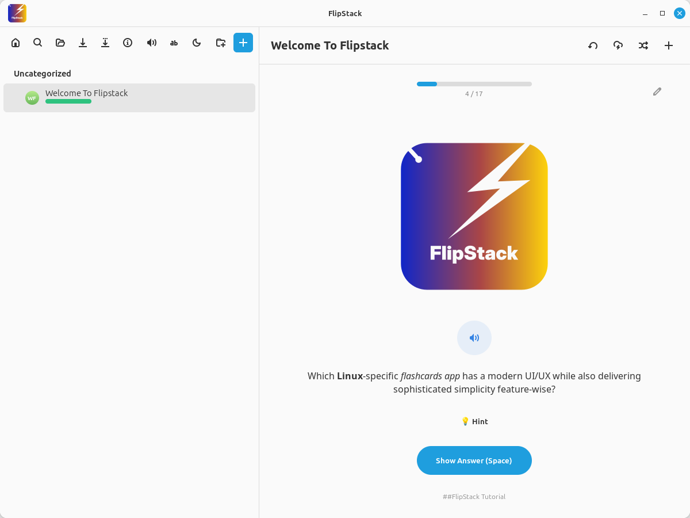Expand the Uncategorized section
The width and height of the screenshot is (690, 518).
tap(42, 73)
